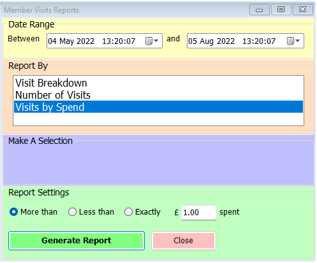Viewport: 317px width, 263px height.
Task: Choose the Less than radio option
Action: (x=72, y=212)
